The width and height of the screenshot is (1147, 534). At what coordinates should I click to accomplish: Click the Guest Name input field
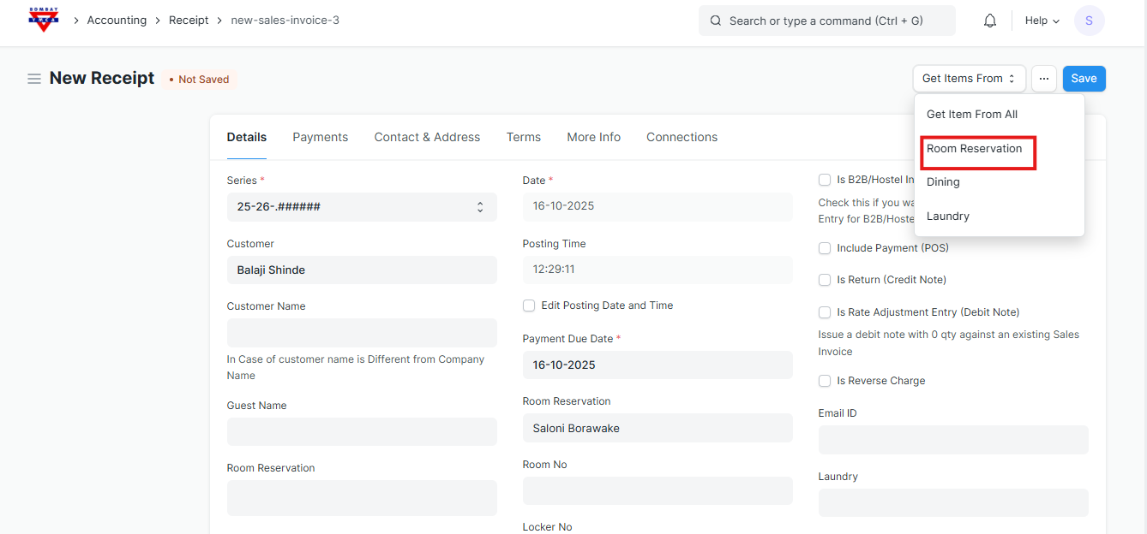point(361,431)
